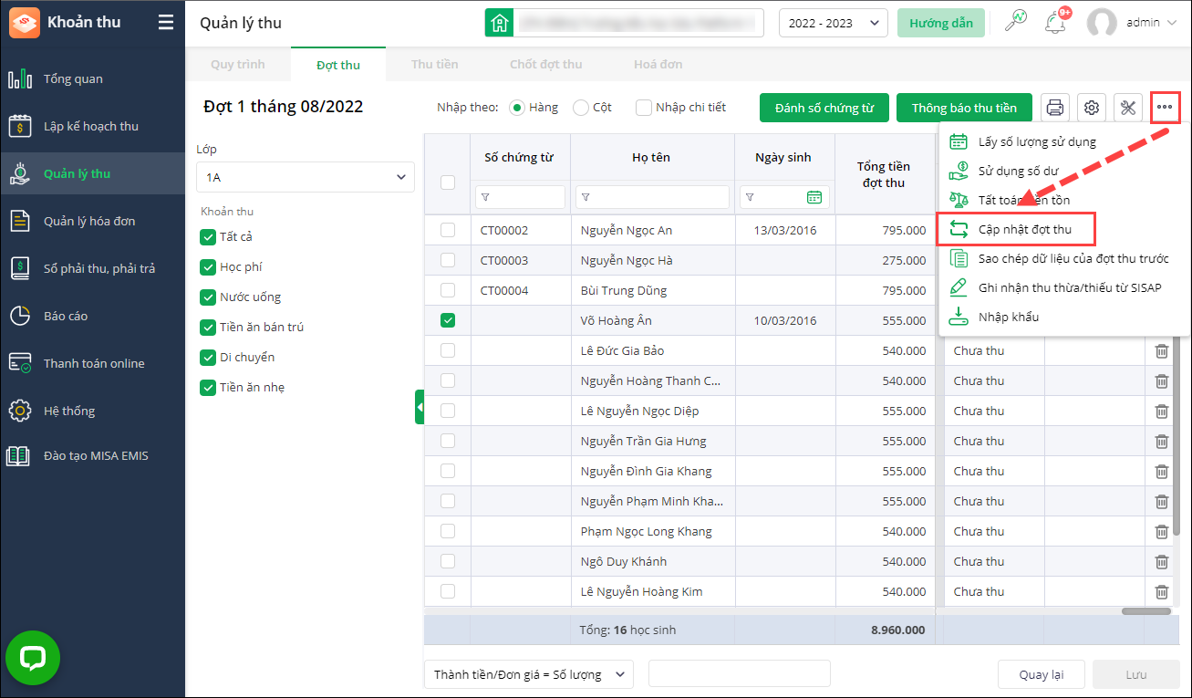Image resolution: width=1192 pixels, height=698 pixels.
Task: Click the three-dots more options button
Action: [x=1165, y=108]
